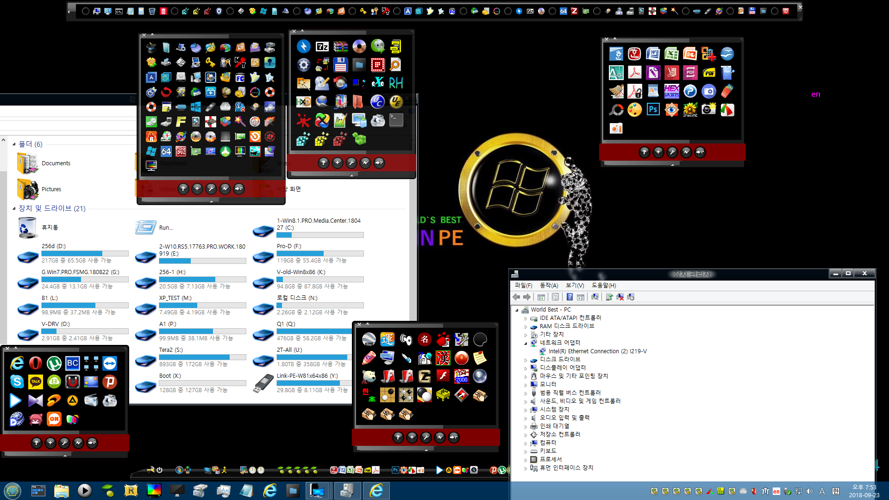The height and width of the screenshot is (500, 889).
Task: Collapse the 폴더 (6) group in Explorer
Action: tap(14, 144)
